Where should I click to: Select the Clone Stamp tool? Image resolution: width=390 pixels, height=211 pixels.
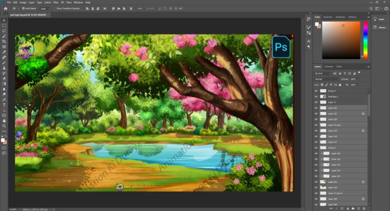4,68
